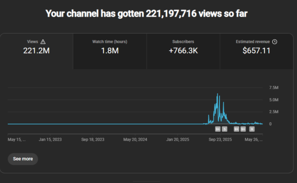Click the tallest peak of the views graph
The height and width of the screenshot is (183, 297).
(x=217, y=94)
